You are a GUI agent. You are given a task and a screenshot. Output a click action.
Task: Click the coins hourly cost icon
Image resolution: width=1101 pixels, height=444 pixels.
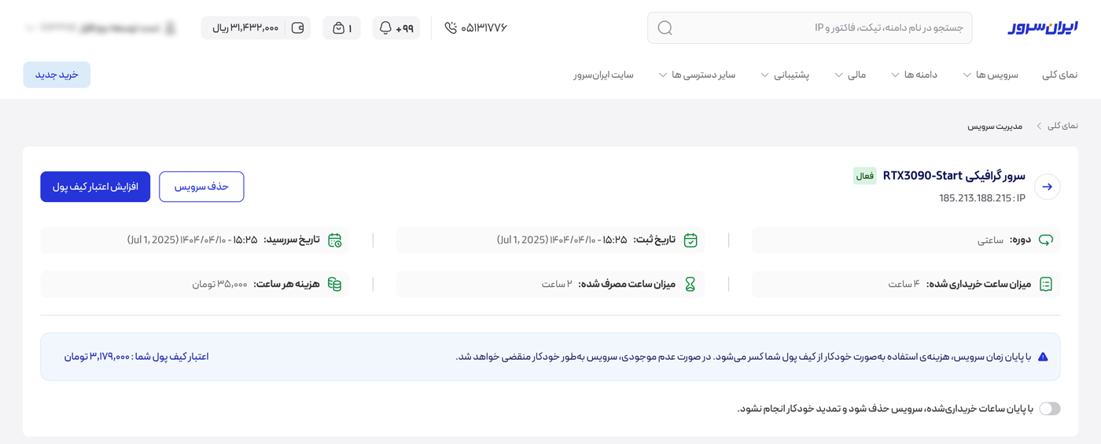click(335, 284)
